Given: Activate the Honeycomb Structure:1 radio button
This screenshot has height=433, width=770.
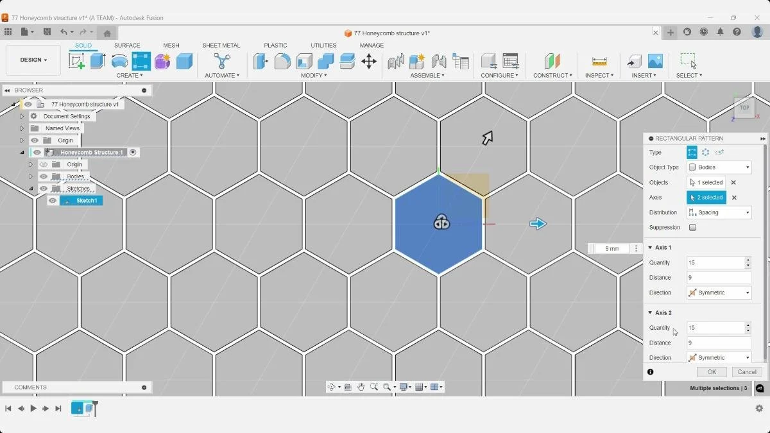Looking at the screenshot, I should tap(133, 152).
